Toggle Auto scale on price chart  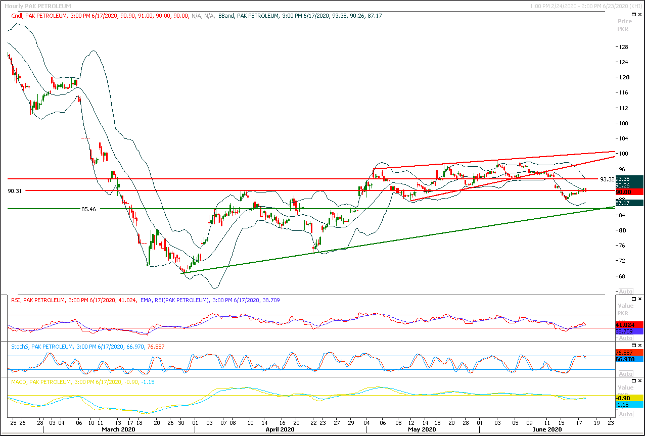tap(625, 292)
